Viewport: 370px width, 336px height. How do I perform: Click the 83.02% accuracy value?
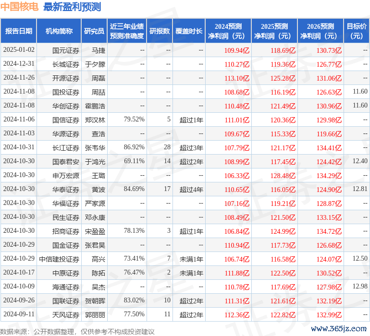click(x=134, y=300)
